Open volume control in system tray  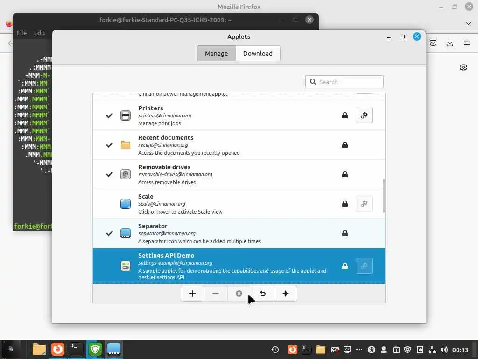[x=444, y=350]
